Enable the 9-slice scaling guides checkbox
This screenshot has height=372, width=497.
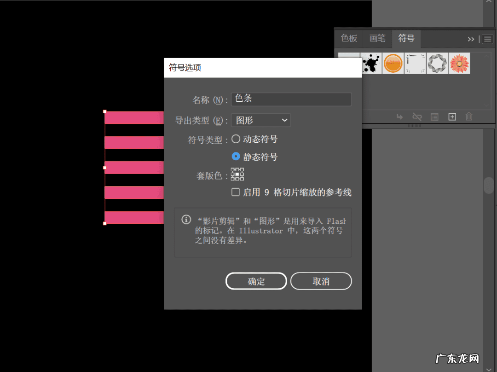click(x=236, y=192)
